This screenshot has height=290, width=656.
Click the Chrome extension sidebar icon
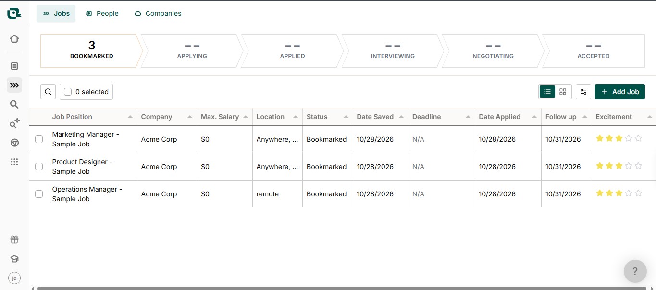(14, 143)
